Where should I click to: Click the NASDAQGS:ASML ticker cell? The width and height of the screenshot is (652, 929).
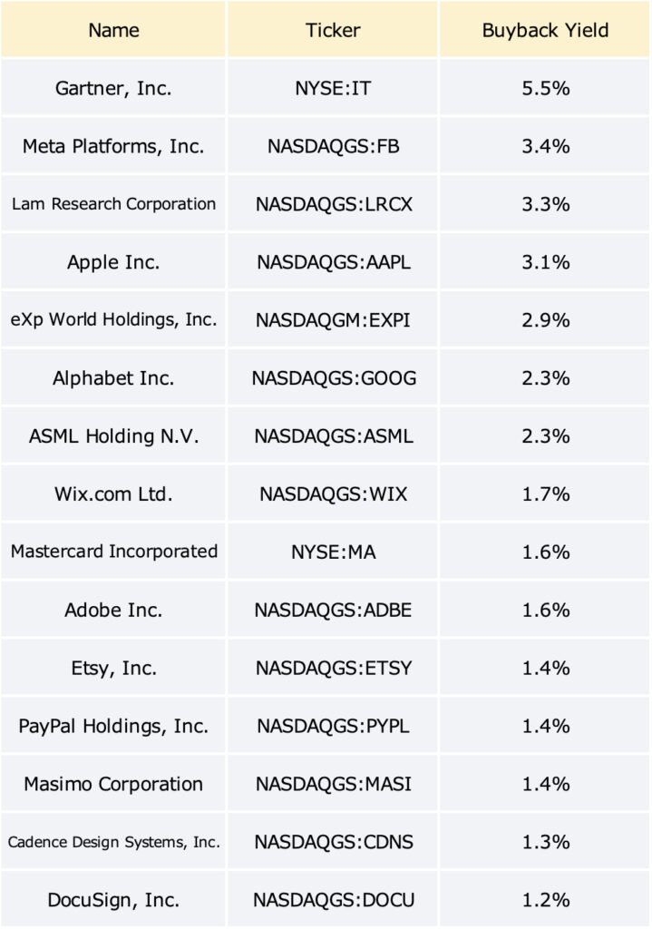332,436
